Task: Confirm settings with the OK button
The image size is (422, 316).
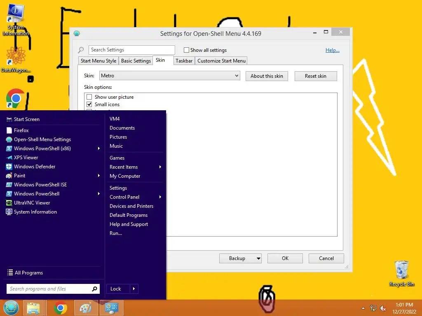Action: 285,258
